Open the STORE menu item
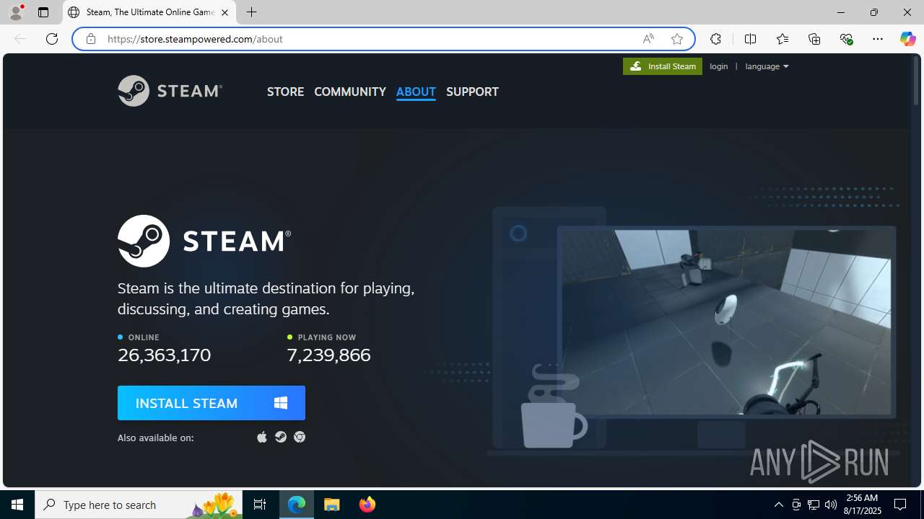924x519 pixels. tap(285, 92)
